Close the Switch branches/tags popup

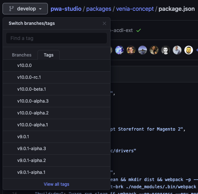click(x=104, y=23)
